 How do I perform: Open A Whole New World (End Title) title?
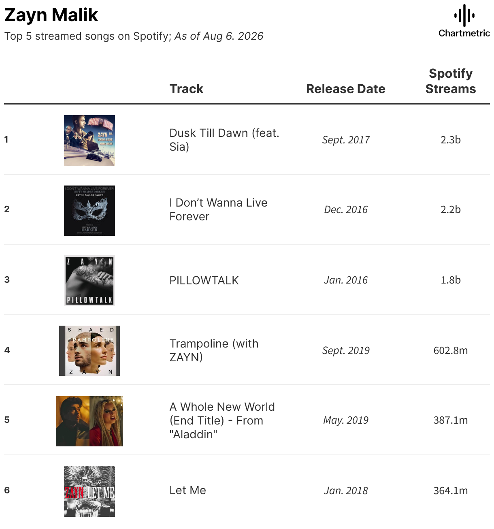(222, 420)
